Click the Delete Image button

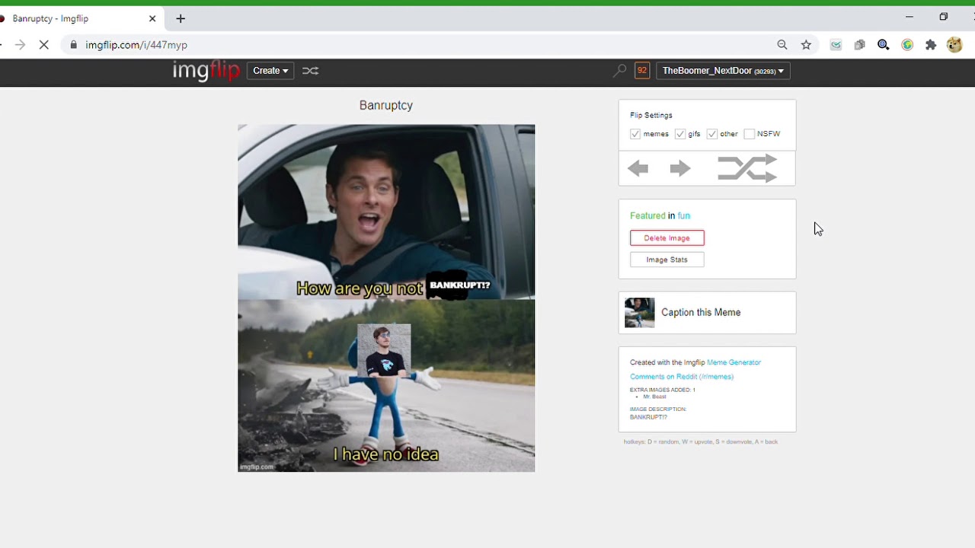click(x=667, y=238)
